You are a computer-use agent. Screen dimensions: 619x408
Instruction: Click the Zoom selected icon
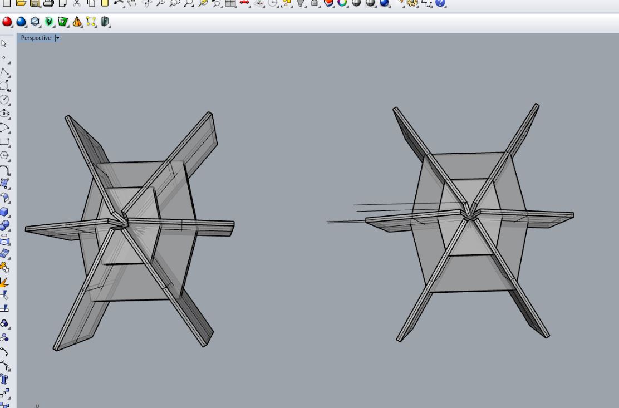[203, 3]
